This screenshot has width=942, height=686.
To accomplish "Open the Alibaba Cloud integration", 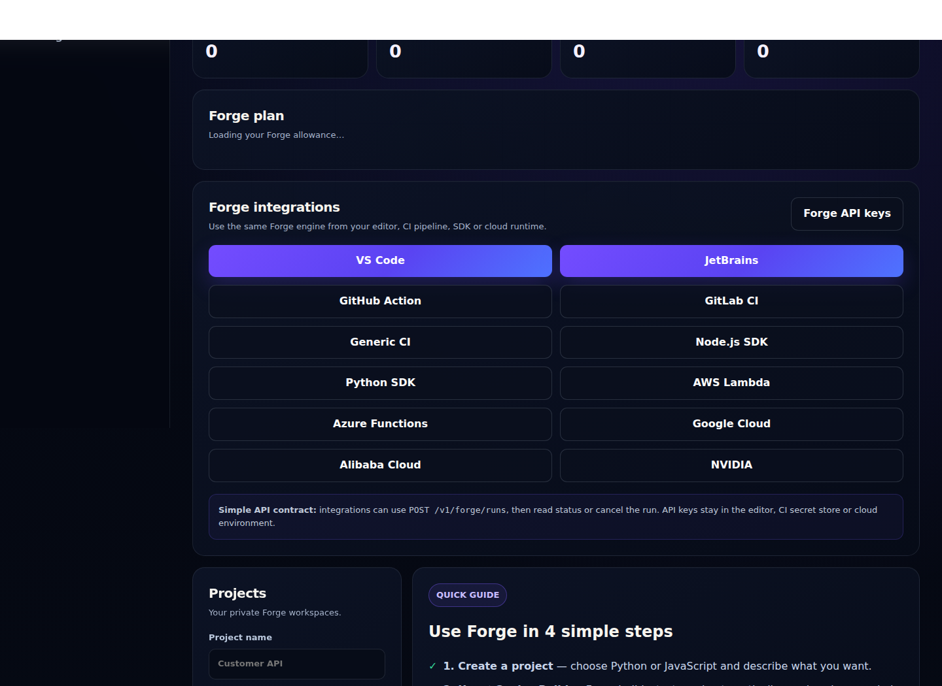I will [380, 465].
